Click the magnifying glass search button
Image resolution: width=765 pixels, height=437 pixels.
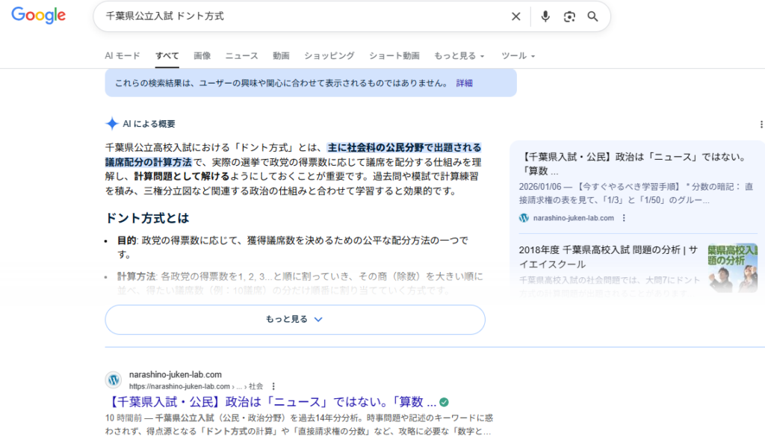tap(592, 16)
